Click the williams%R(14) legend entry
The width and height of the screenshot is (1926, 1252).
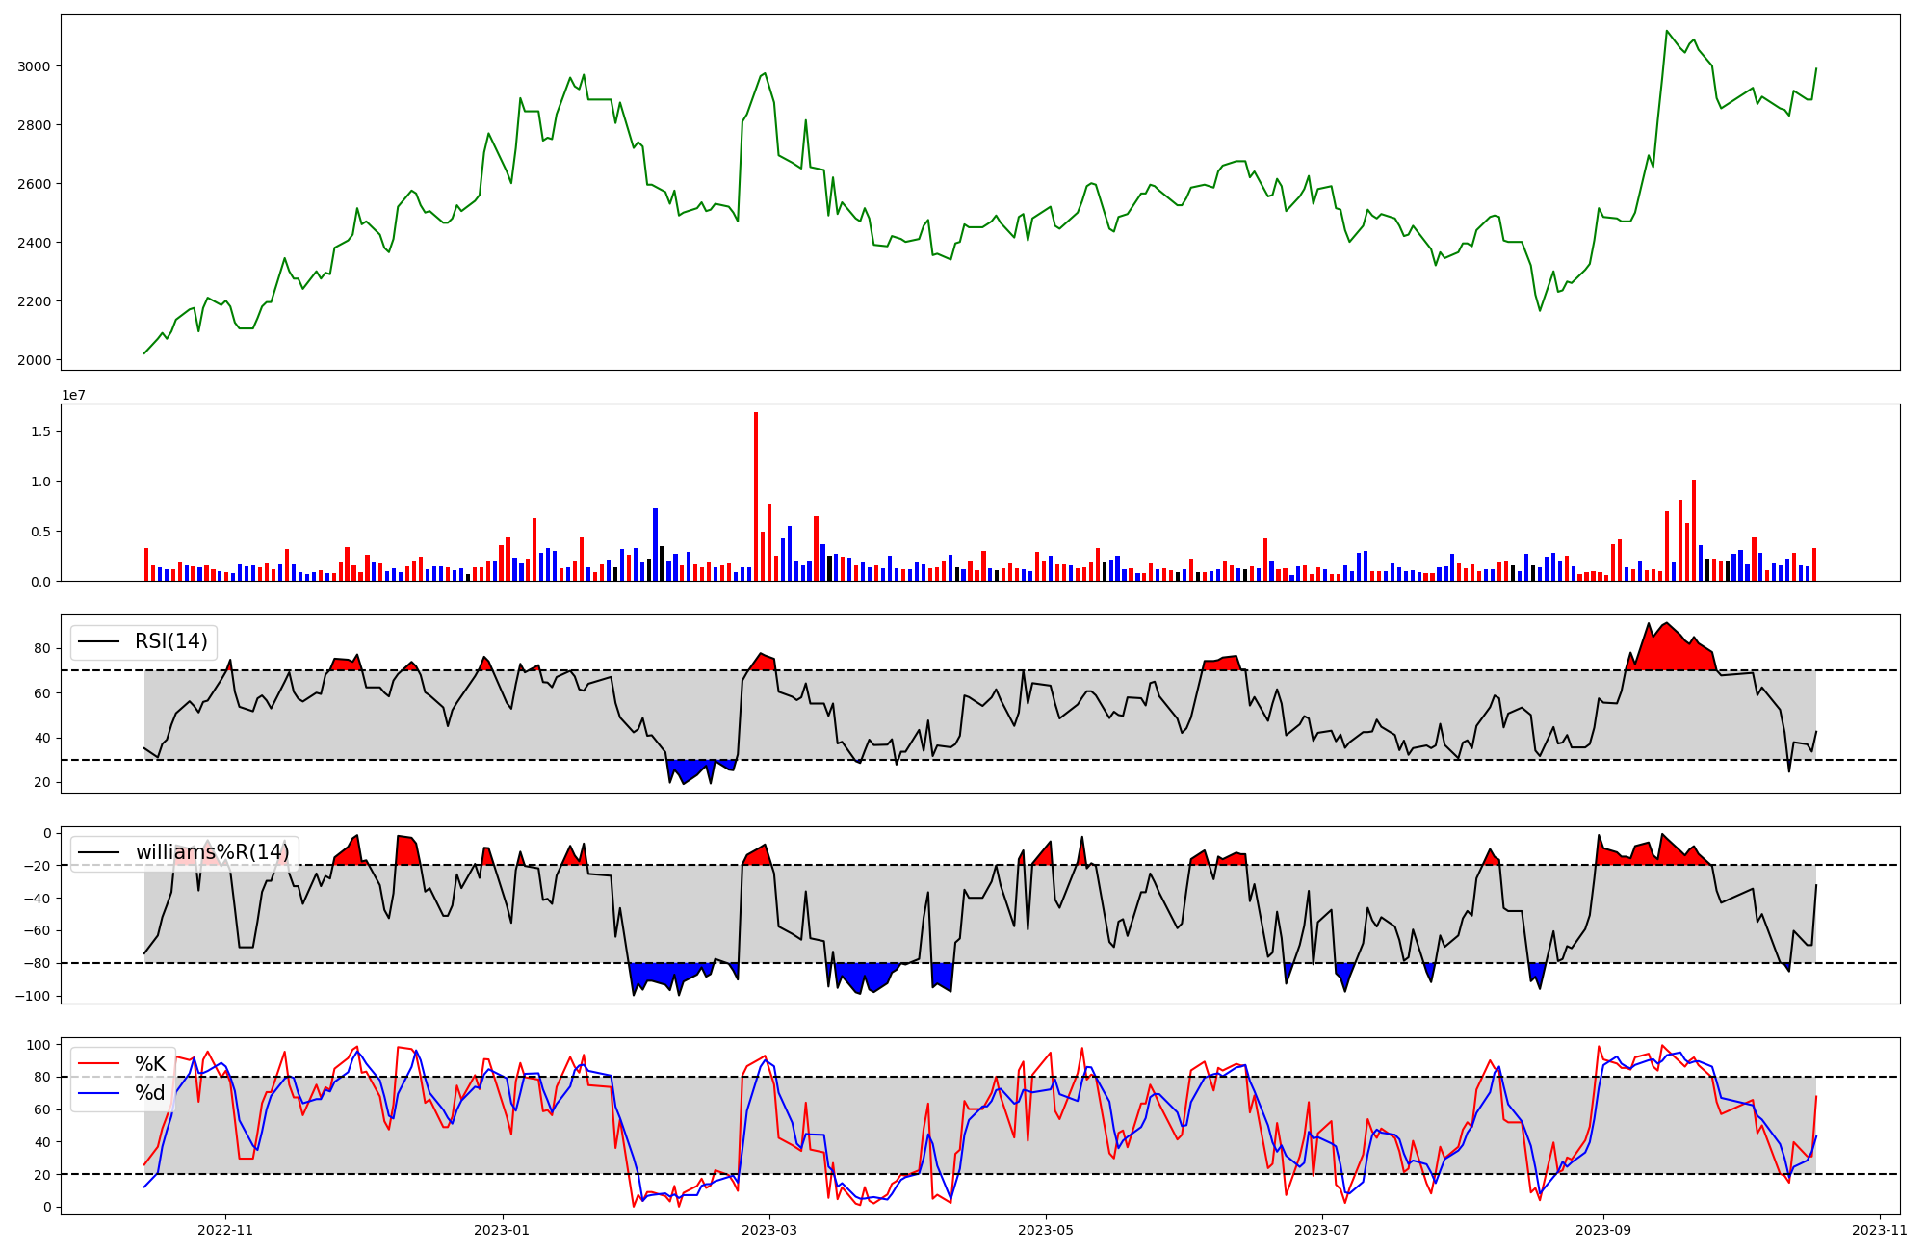(212, 852)
